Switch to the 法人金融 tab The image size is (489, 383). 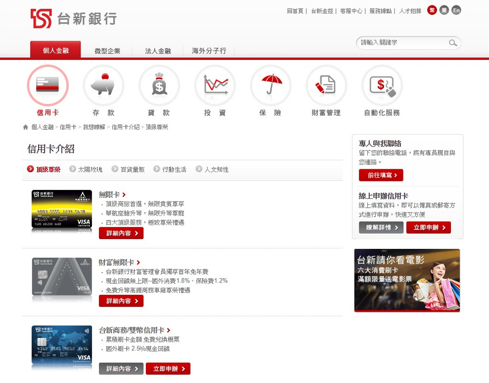coord(158,51)
